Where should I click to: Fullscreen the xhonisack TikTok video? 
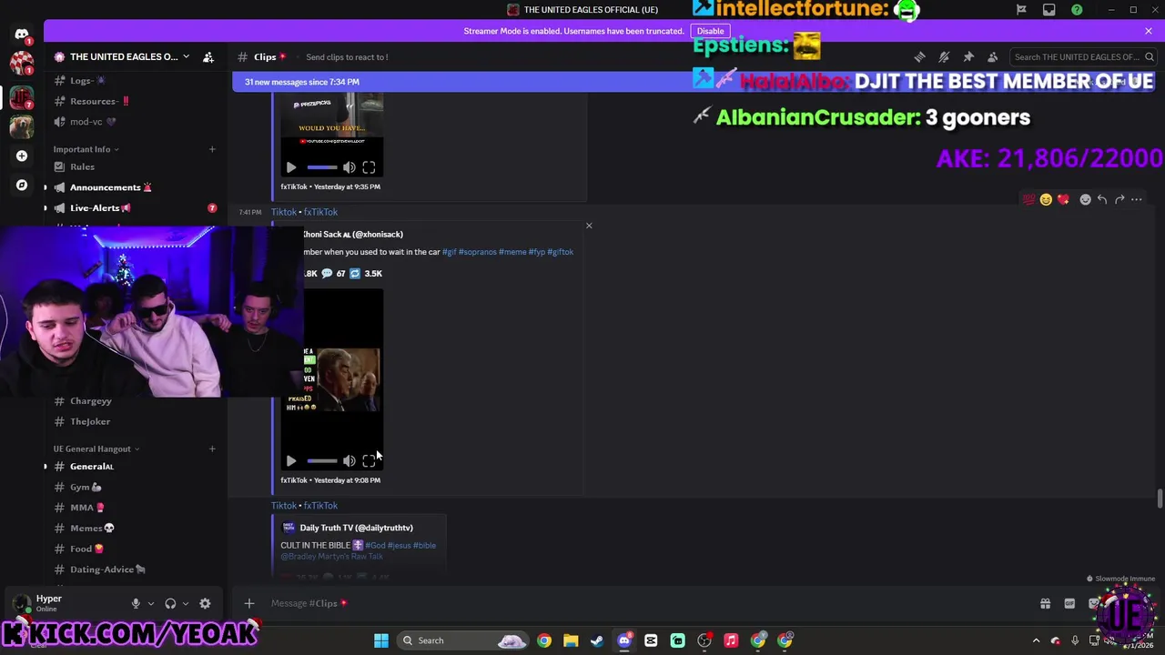(369, 461)
